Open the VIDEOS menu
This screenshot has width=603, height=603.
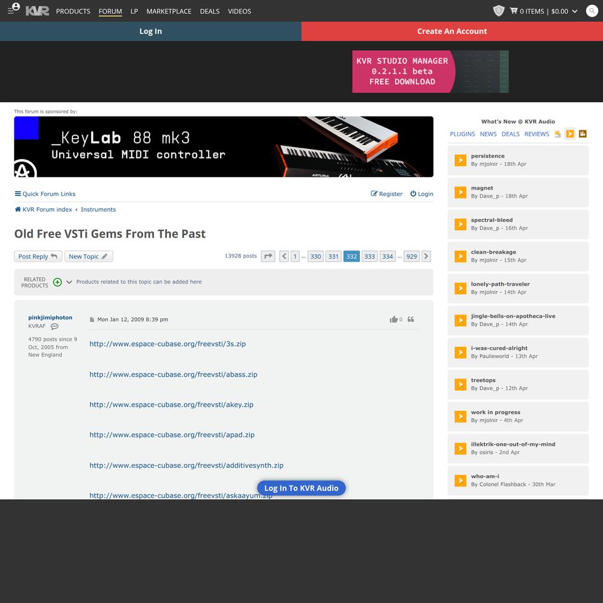(239, 11)
